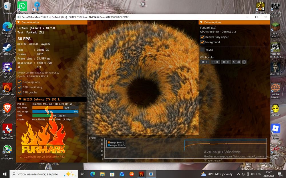Image resolution: width=286 pixels, height=178 pixels.
Task: Open the Need for Speed Most Wanted shortcut
Action: [x=275, y=50]
